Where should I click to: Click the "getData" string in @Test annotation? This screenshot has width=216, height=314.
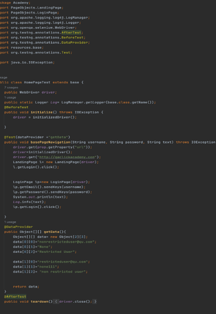[58, 137]
